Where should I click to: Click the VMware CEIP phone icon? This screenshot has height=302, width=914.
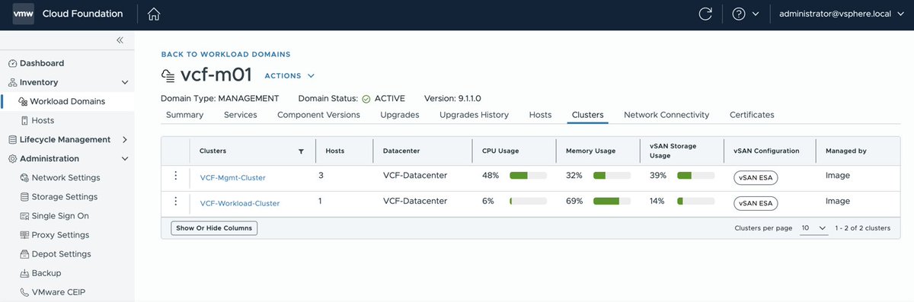click(24, 292)
